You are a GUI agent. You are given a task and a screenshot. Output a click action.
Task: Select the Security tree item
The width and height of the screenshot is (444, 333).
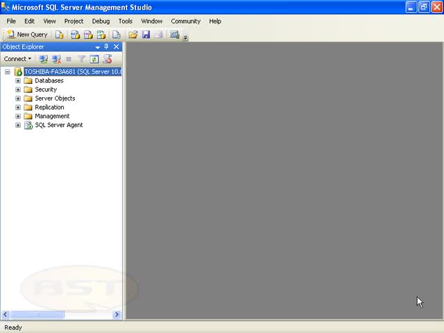[46, 89]
